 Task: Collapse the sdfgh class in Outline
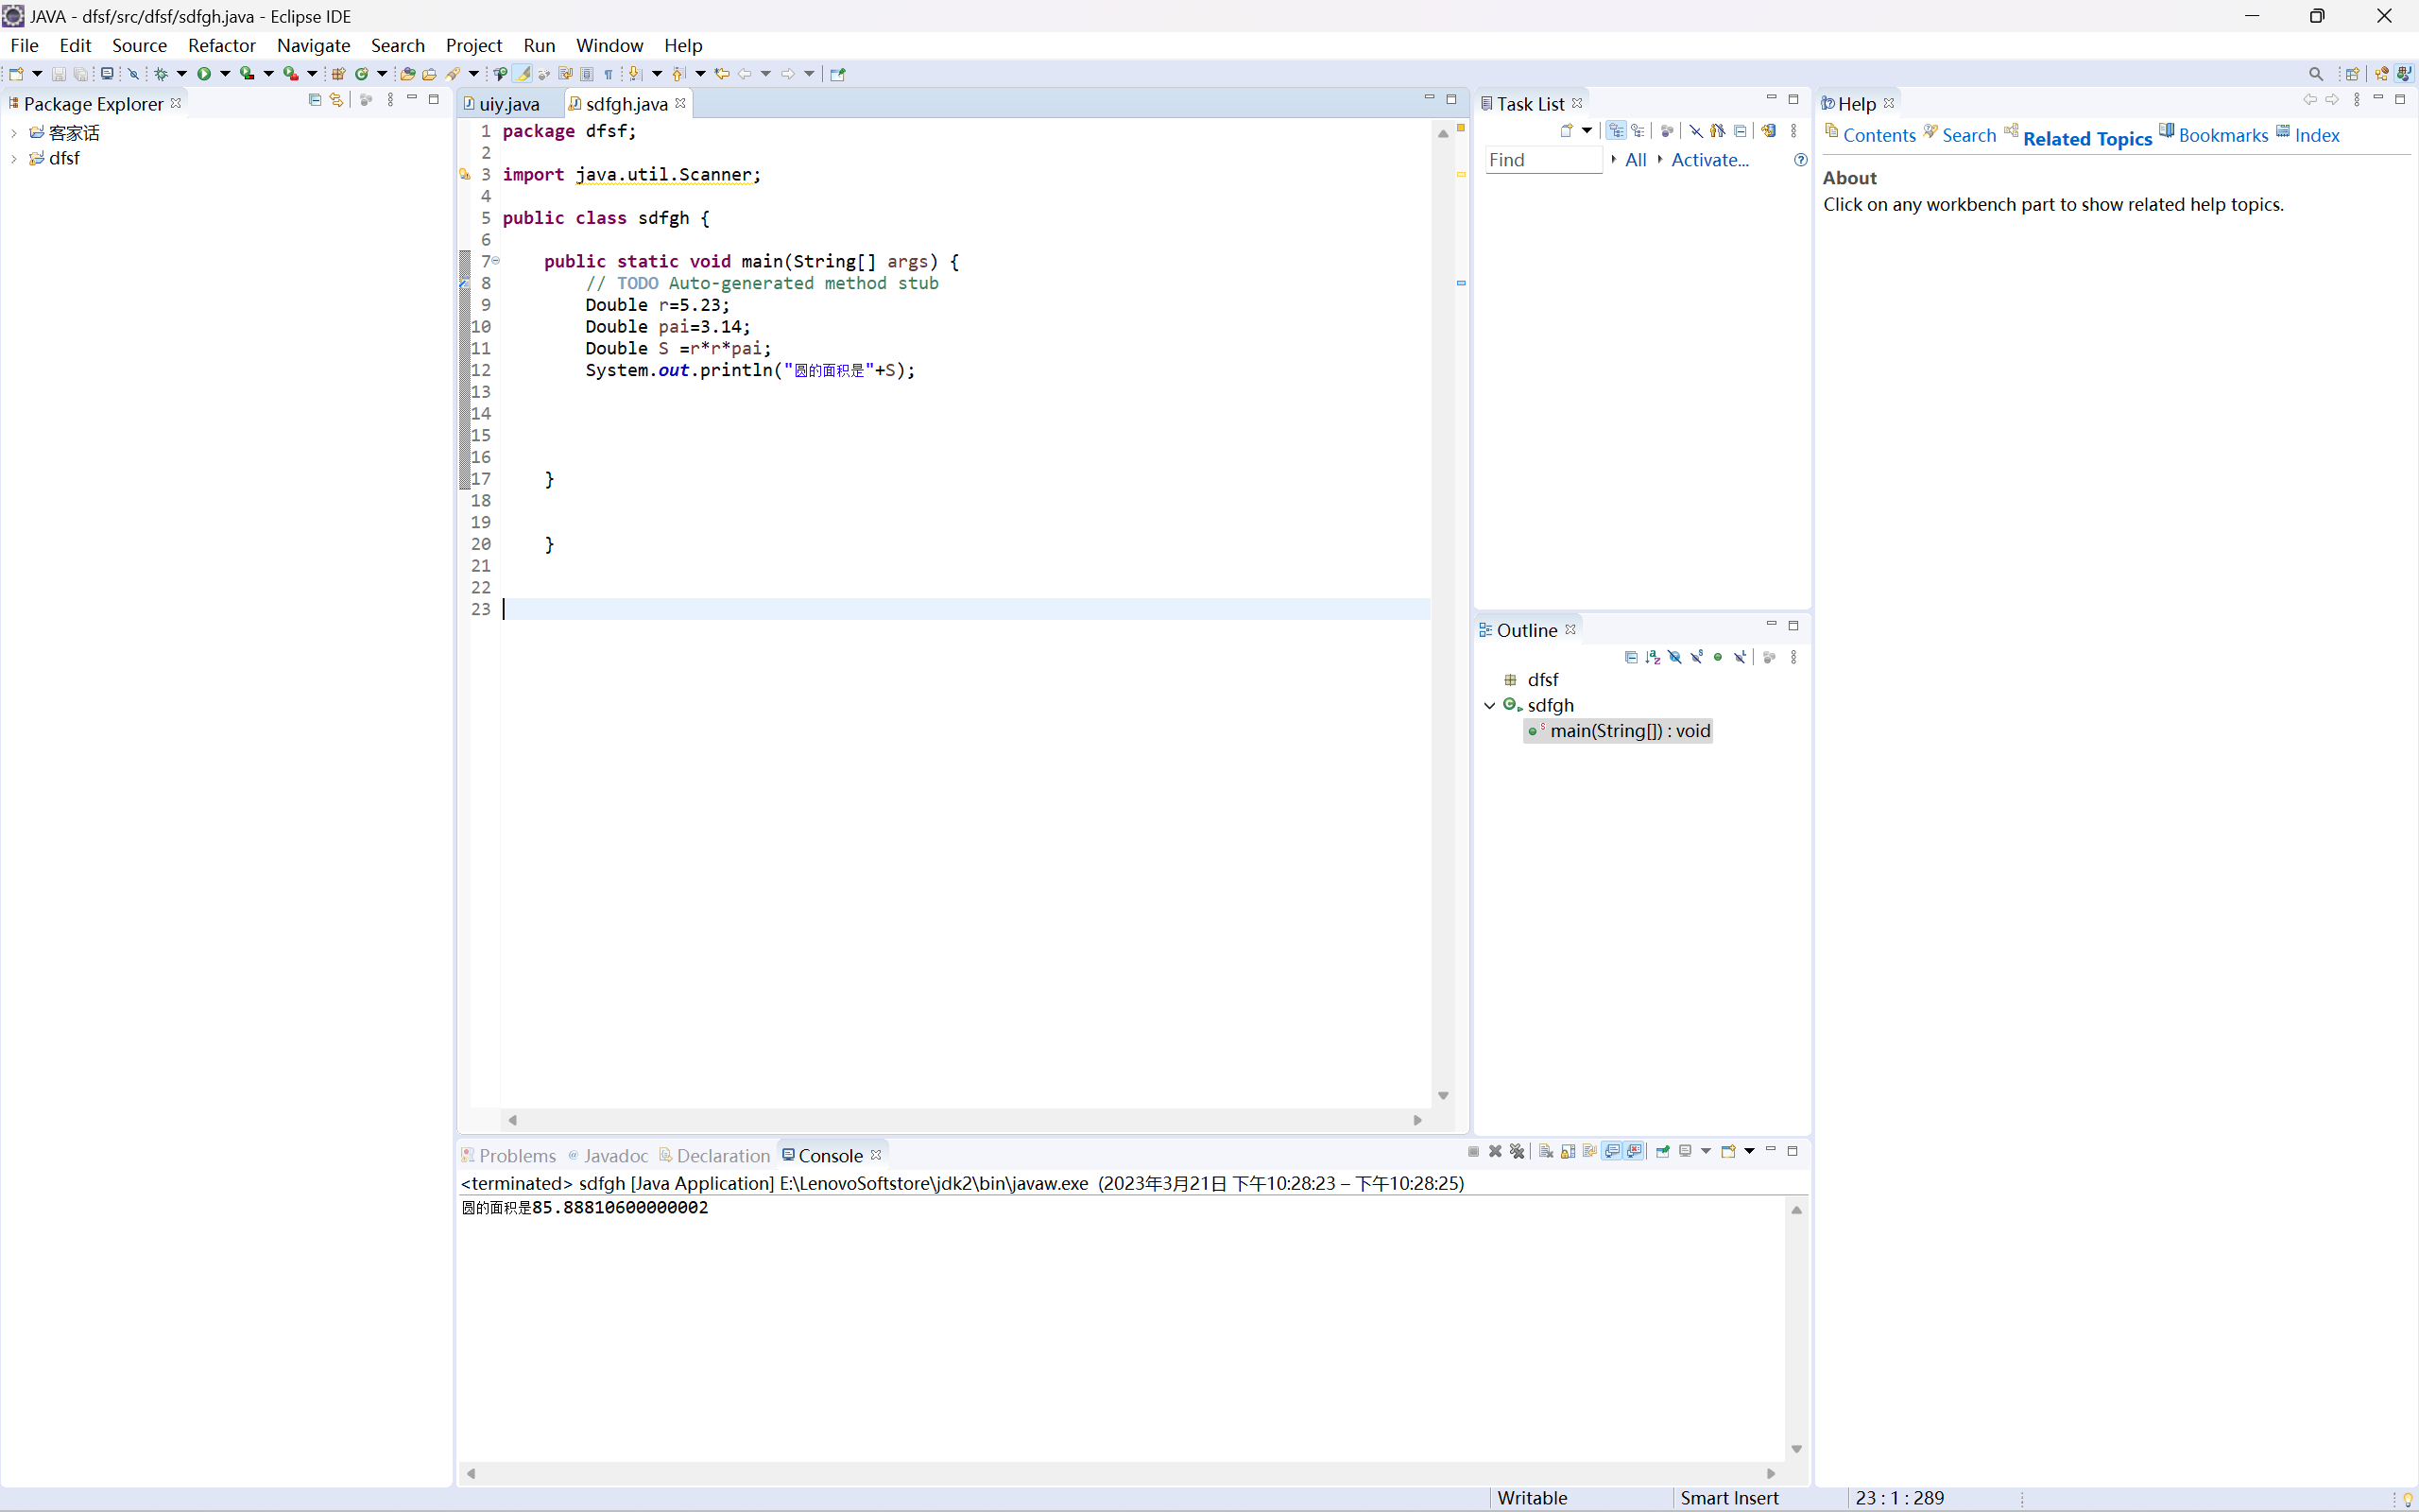(x=1489, y=705)
